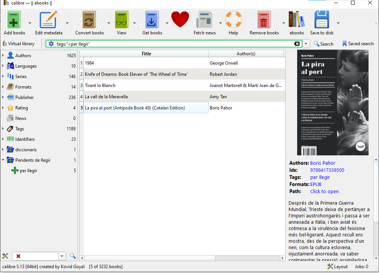Expand the Authors tree node

(3, 55)
